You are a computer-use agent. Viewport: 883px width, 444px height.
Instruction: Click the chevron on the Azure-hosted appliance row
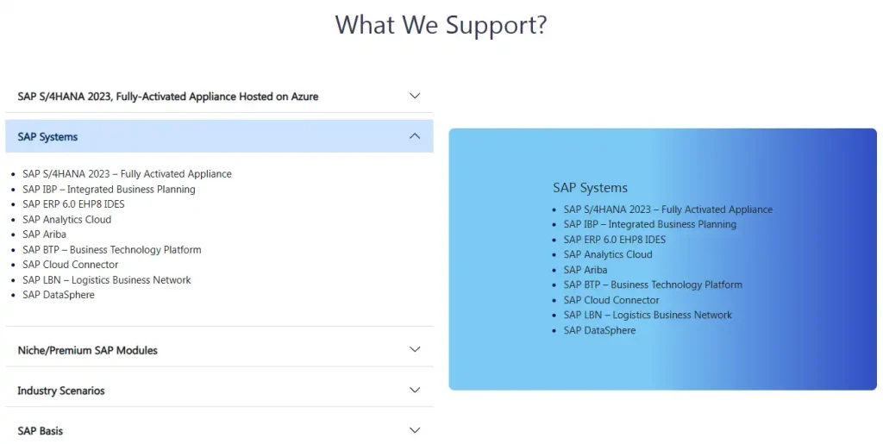(x=415, y=96)
